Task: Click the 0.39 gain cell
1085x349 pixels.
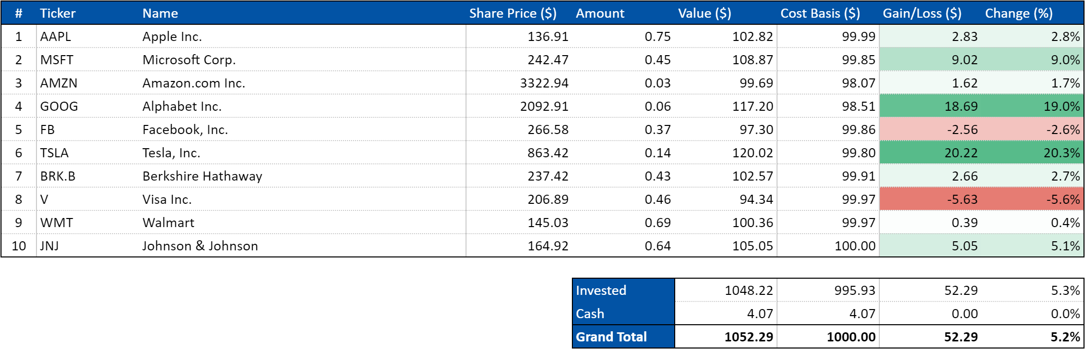Action: click(931, 223)
